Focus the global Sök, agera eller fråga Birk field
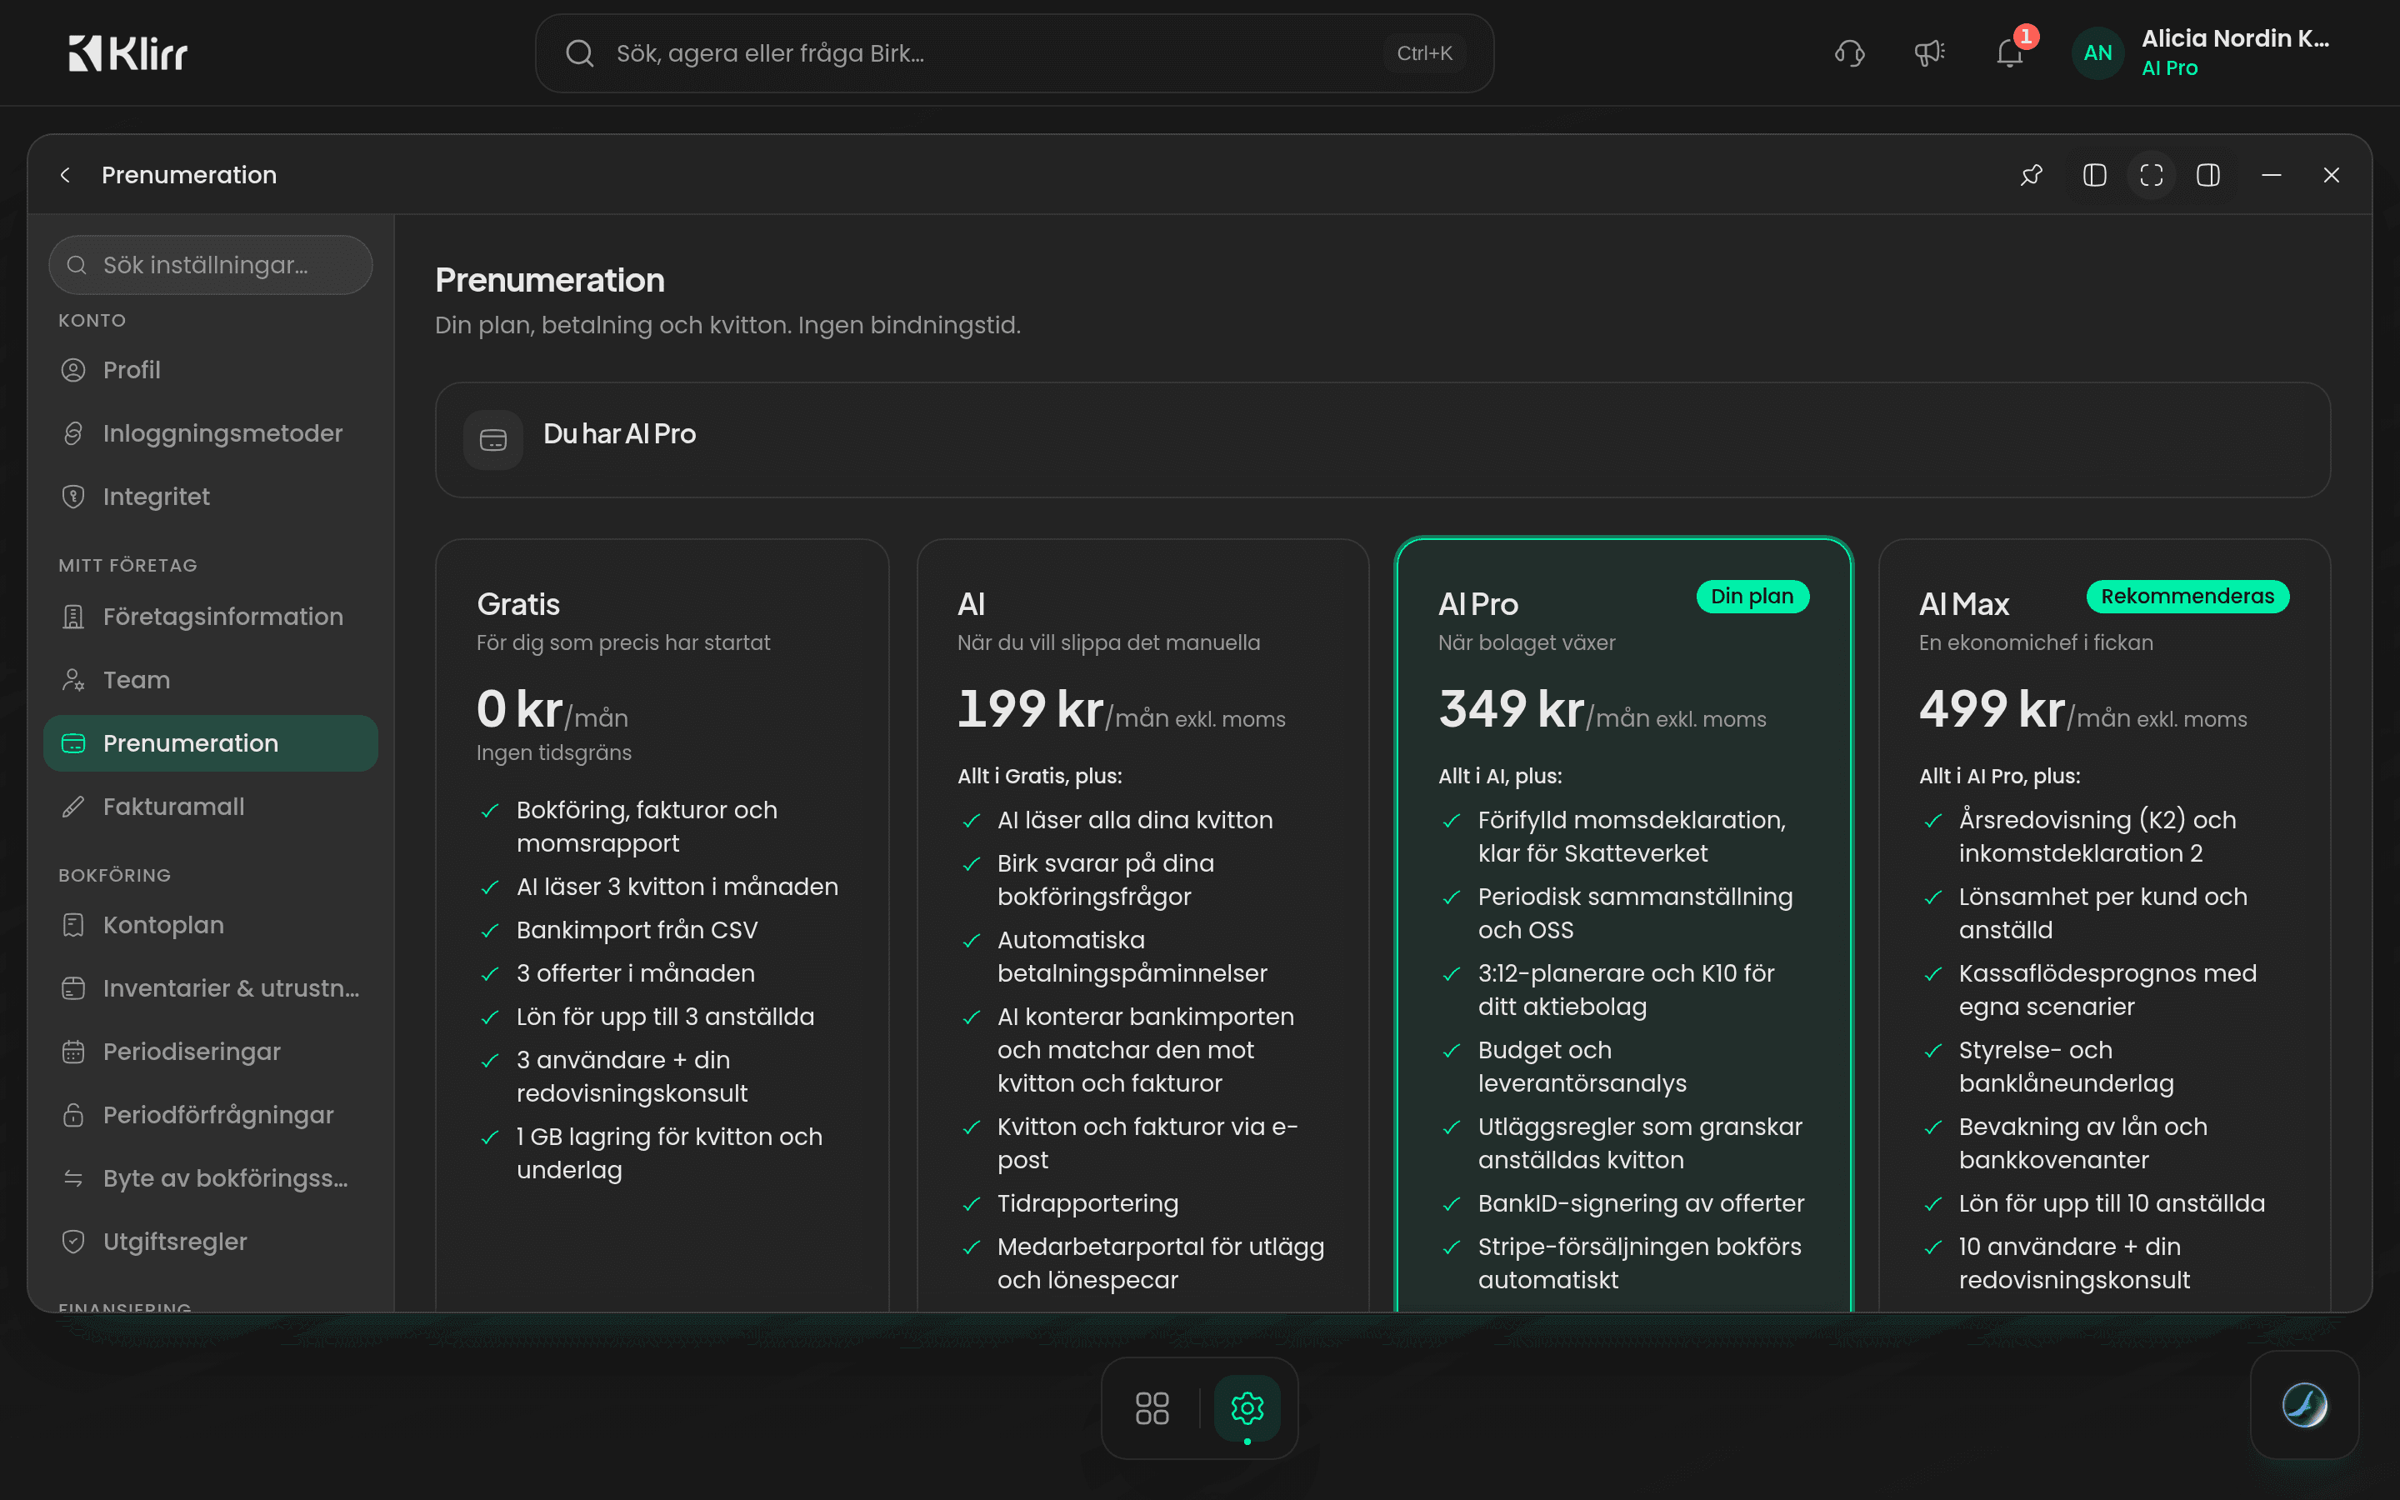 point(1013,53)
